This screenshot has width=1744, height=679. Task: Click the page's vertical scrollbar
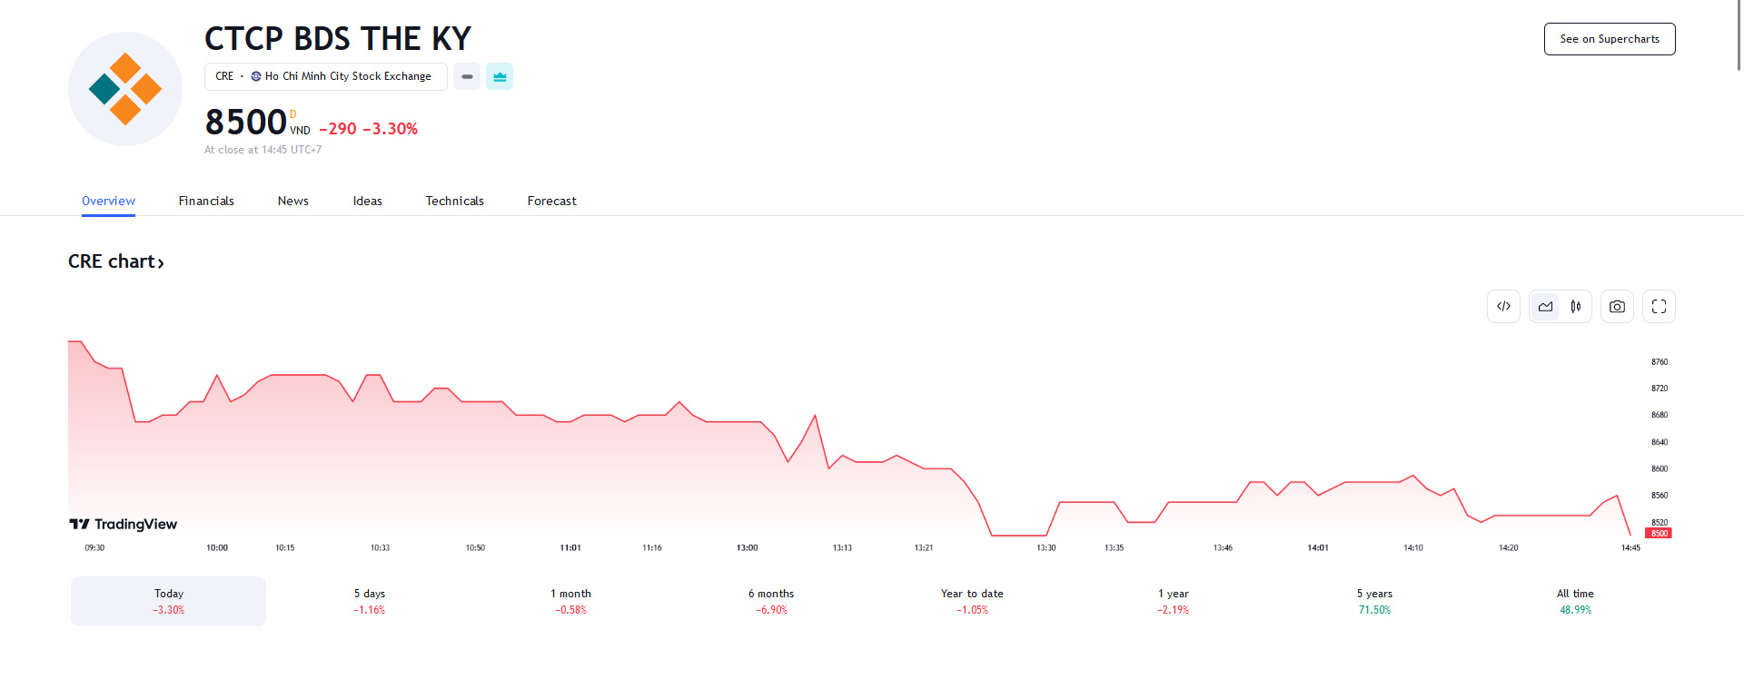tap(1739, 36)
